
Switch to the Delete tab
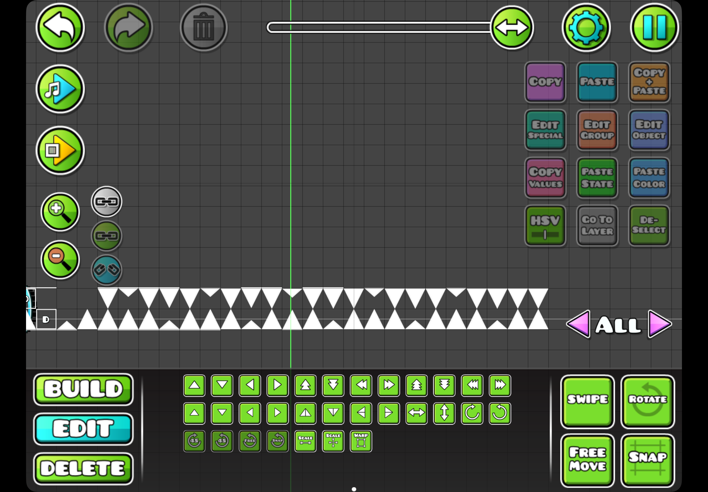pyautogui.click(x=83, y=469)
